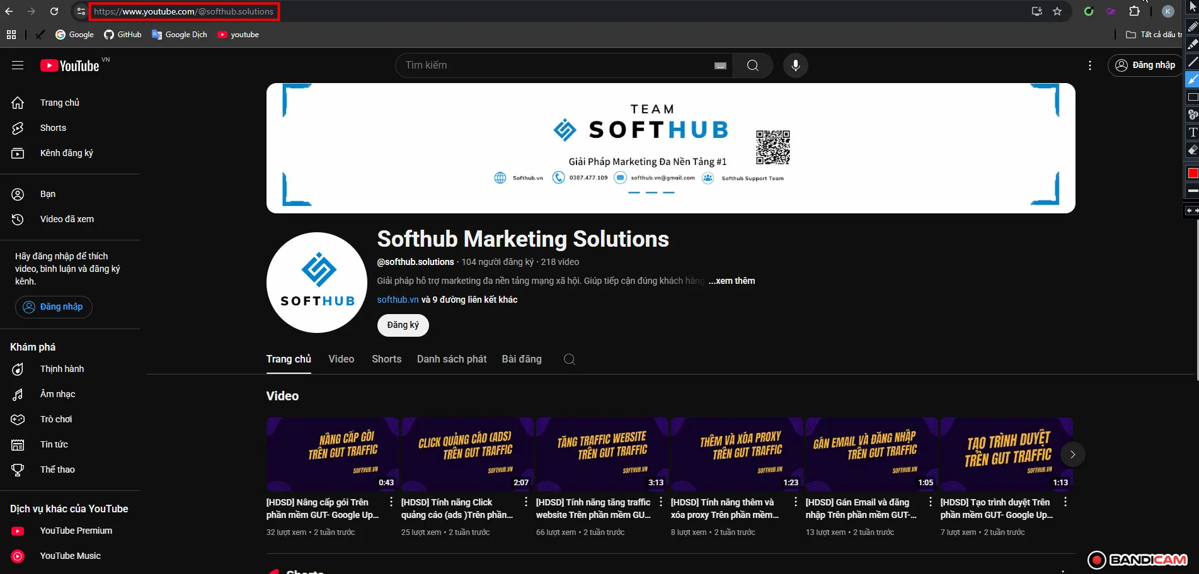The image size is (1199, 574).
Task: Select the Bandicam eraser tool
Action: (1192, 150)
